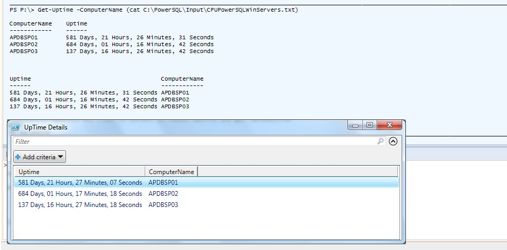The image size is (507, 250).
Task: Maximize the UpTime Details window
Action: [370, 125]
